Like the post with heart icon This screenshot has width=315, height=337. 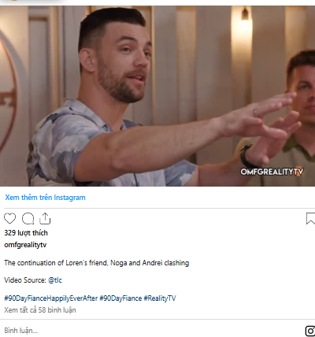[10, 218]
